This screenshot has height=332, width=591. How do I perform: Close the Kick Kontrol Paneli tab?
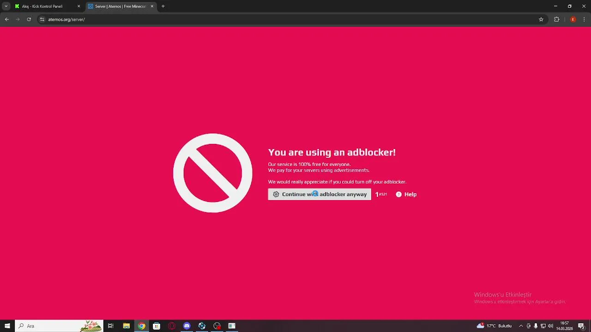[x=78, y=6]
